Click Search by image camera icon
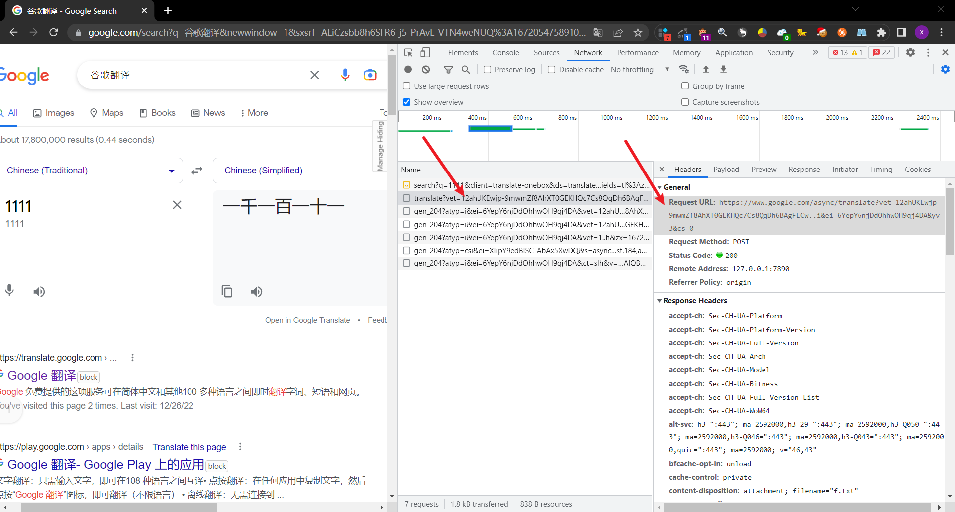 (370, 75)
